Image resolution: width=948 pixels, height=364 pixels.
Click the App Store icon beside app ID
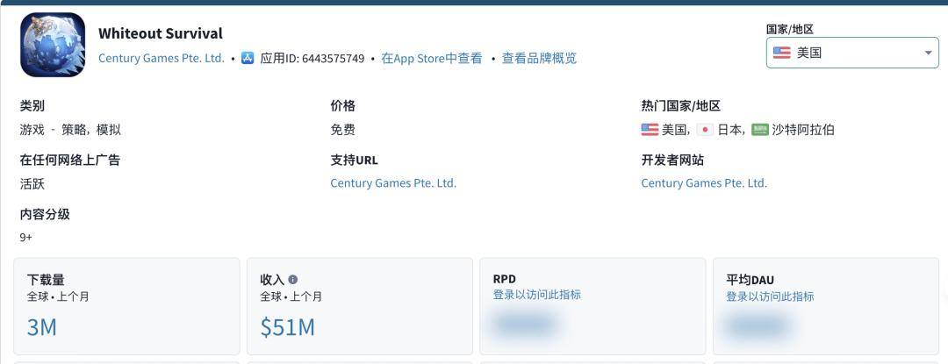248,59
